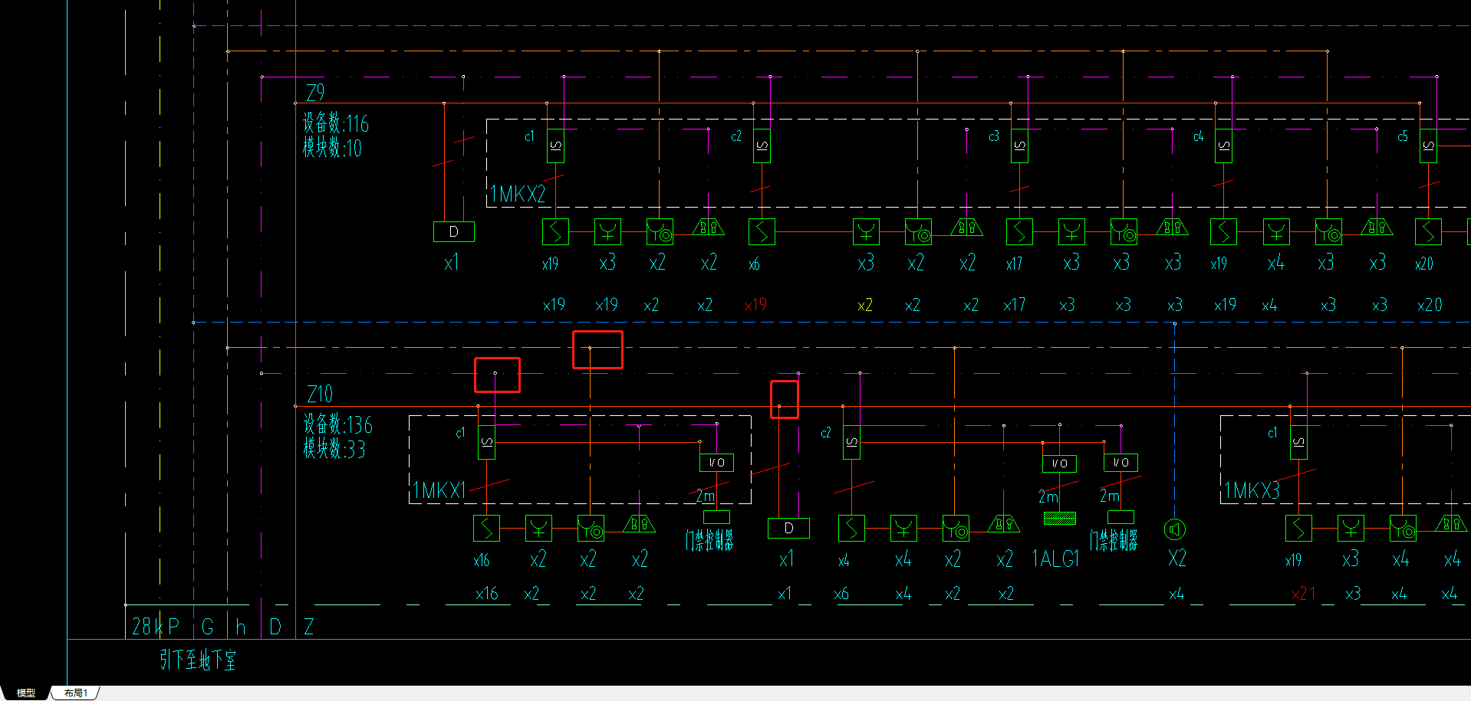Viewport: 1471px width, 701px height.
Task: Click the red x19 count text
Action: pos(755,305)
